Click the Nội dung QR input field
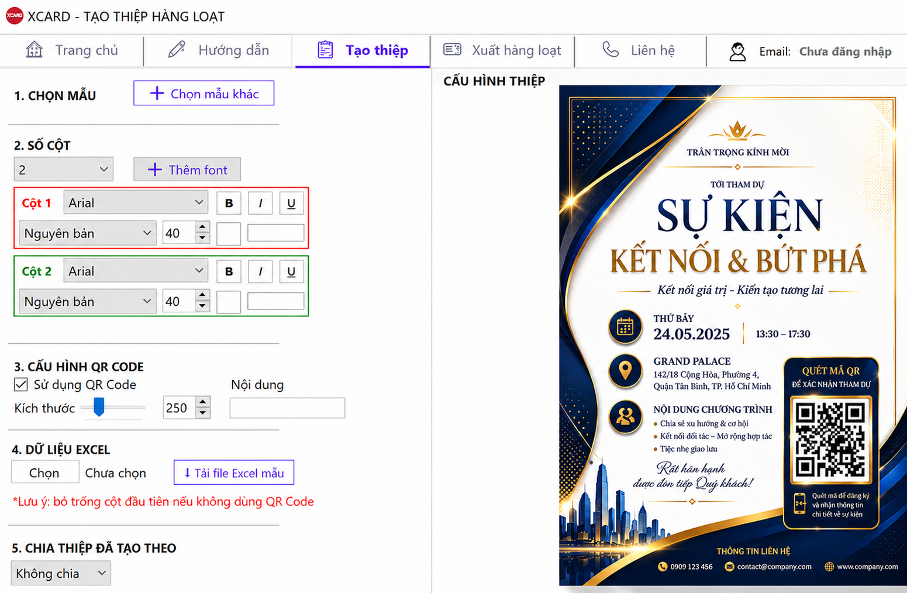 pos(287,408)
